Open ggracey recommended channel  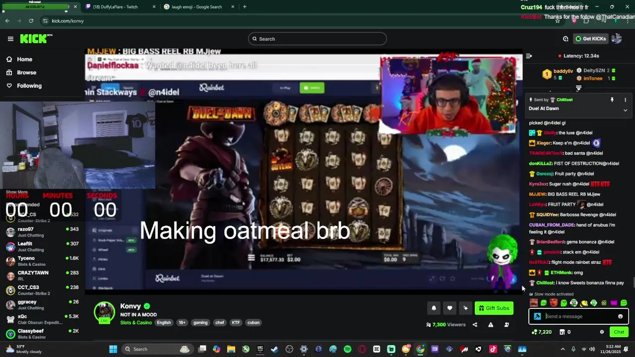point(42,304)
